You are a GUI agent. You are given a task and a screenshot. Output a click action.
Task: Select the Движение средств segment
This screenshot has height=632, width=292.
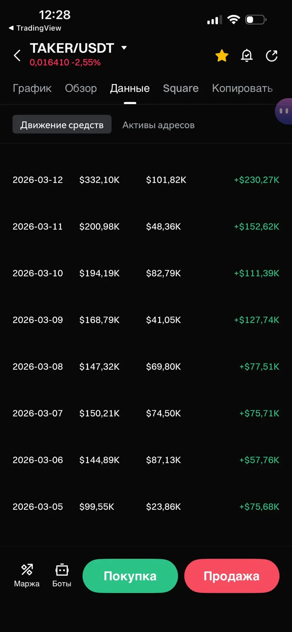[62, 125]
